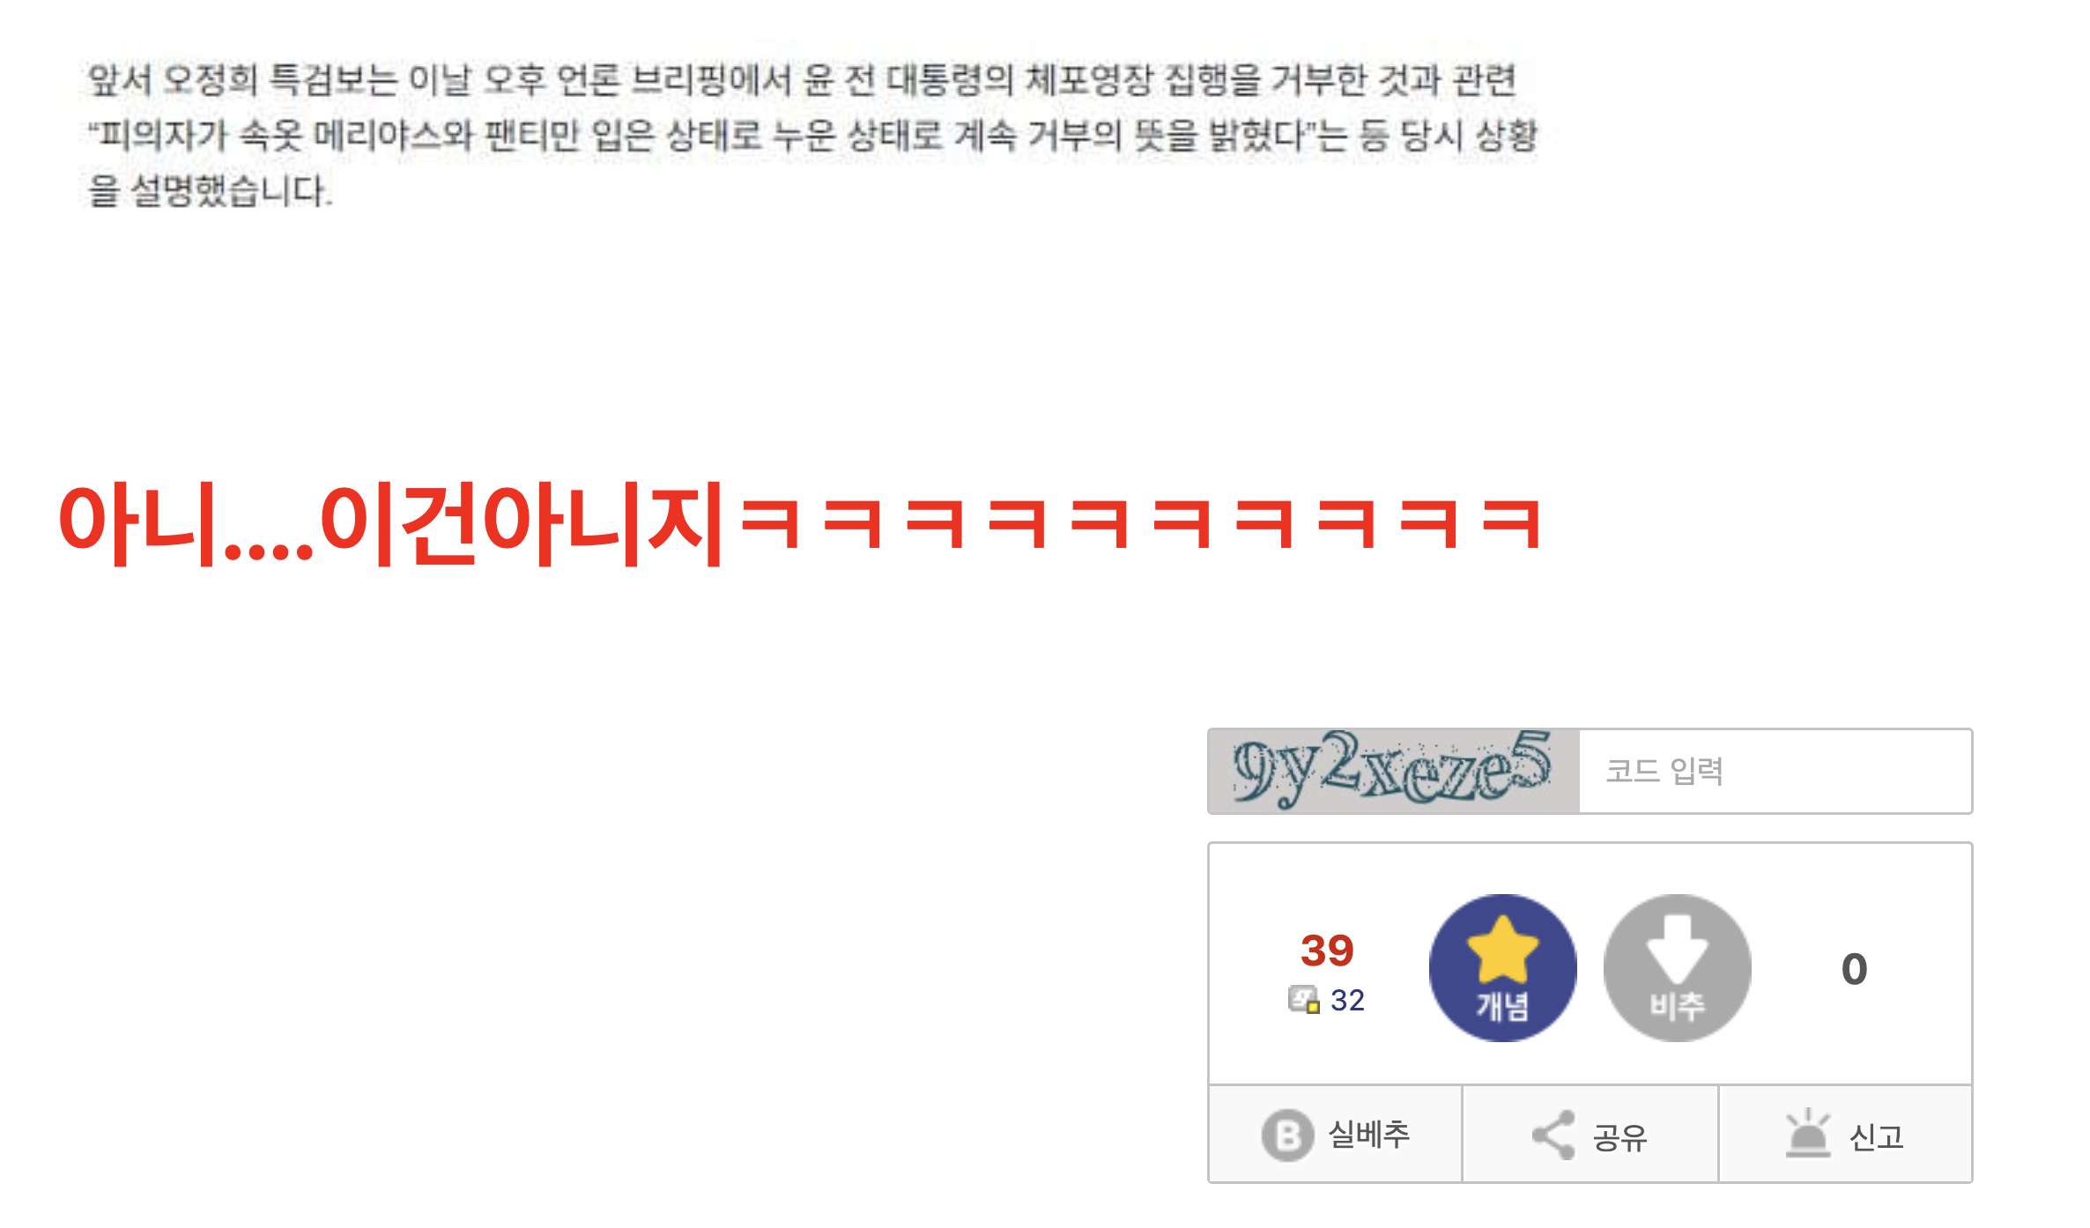The width and height of the screenshot is (2090, 1228).
Task: Select the 실베추 text button
Action: (x=1368, y=1135)
